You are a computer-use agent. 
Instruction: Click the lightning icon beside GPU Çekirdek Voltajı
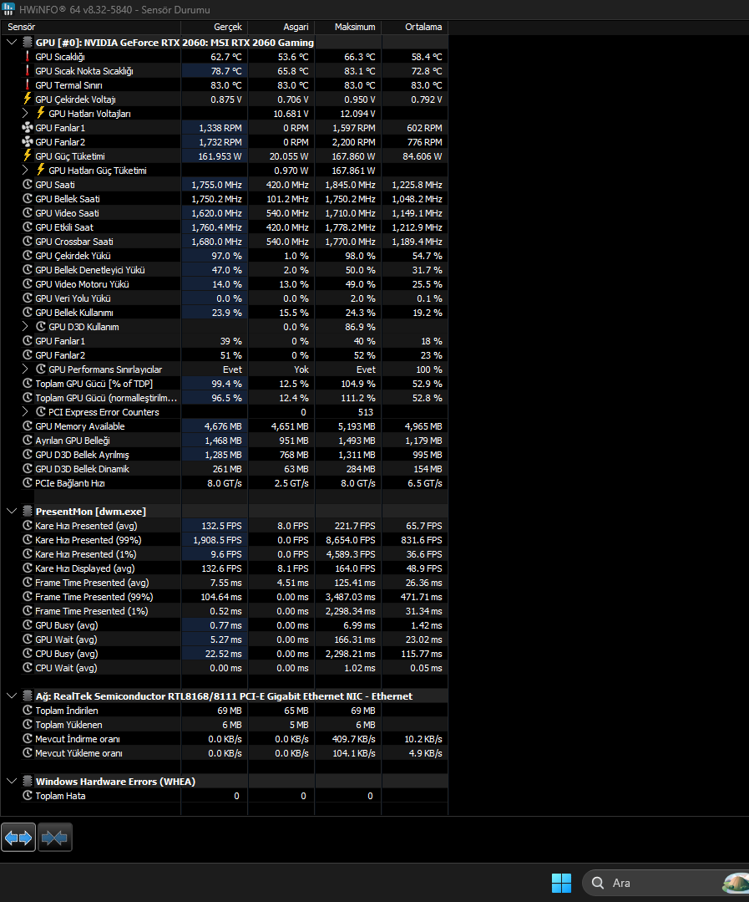27,99
